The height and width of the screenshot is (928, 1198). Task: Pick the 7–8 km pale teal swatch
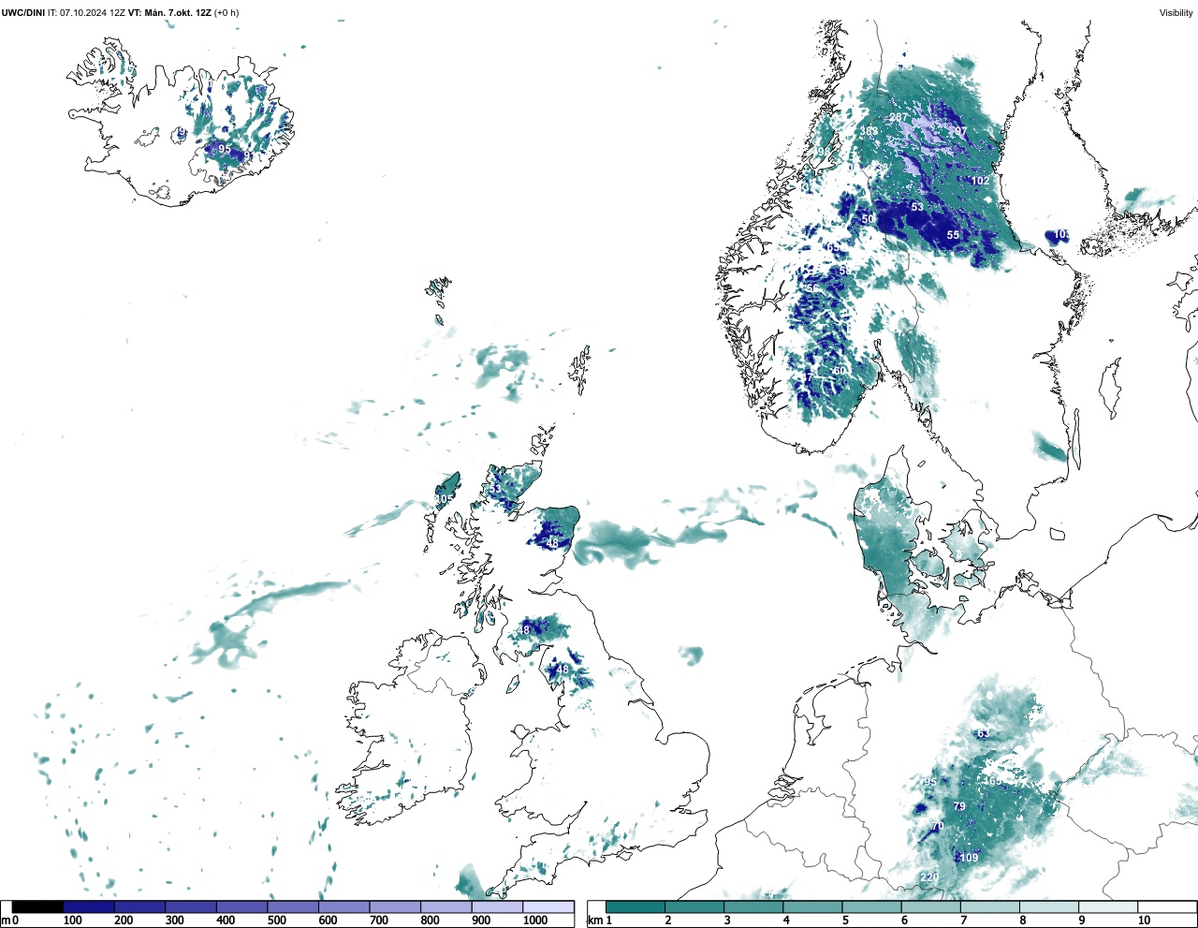(x=990, y=906)
